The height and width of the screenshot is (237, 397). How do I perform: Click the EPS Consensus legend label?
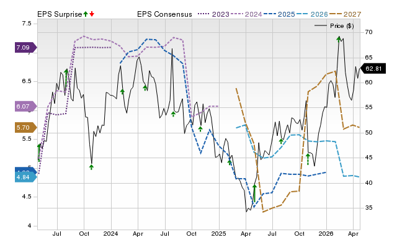[x=164, y=14]
